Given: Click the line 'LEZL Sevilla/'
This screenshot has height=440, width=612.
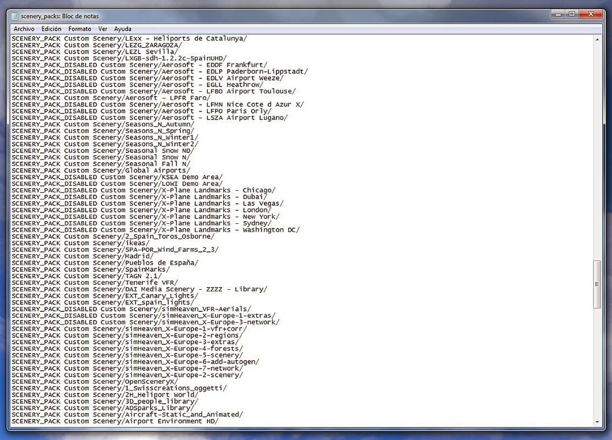Looking at the screenshot, I should [95, 52].
